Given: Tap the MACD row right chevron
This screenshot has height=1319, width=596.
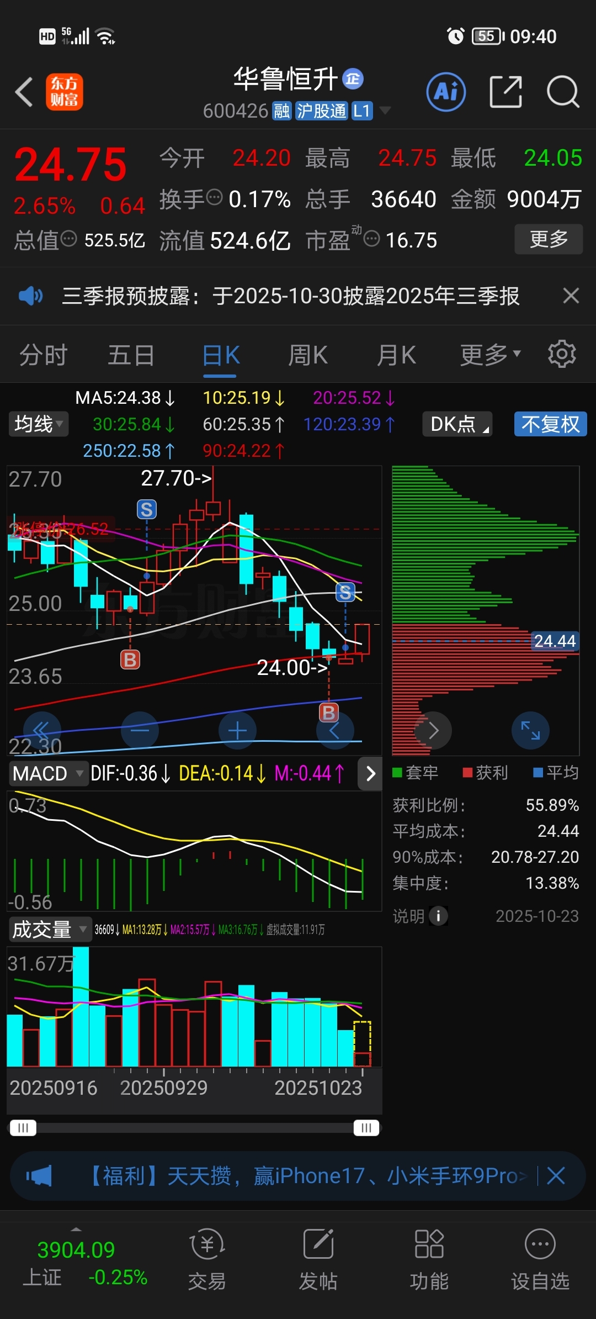Looking at the screenshot, I should click(x=370, y=773).
